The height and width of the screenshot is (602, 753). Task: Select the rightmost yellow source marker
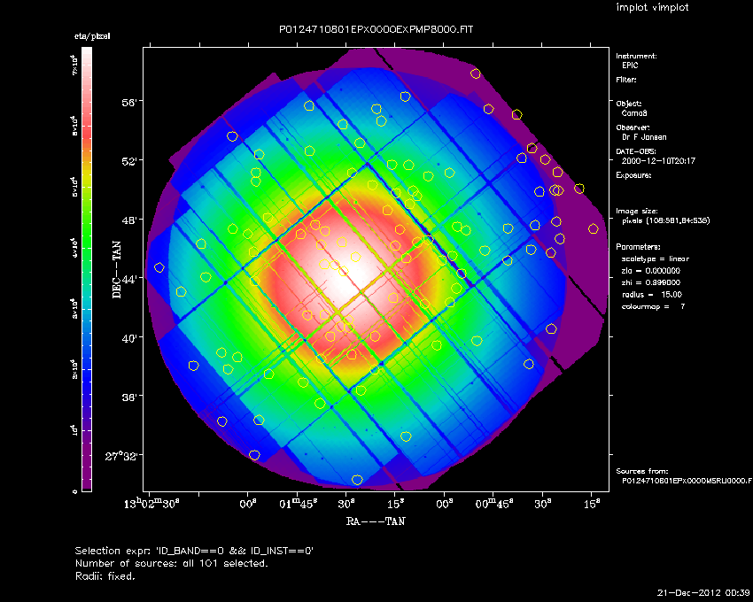point(593,229)
